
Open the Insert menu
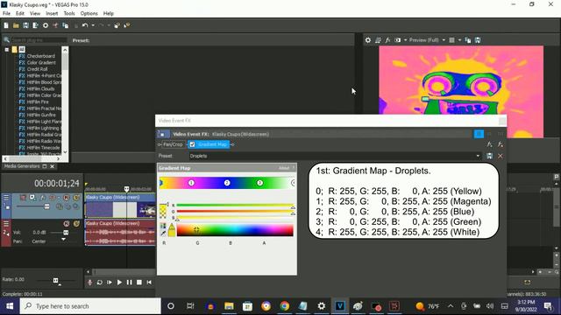(x=52, y=14)
